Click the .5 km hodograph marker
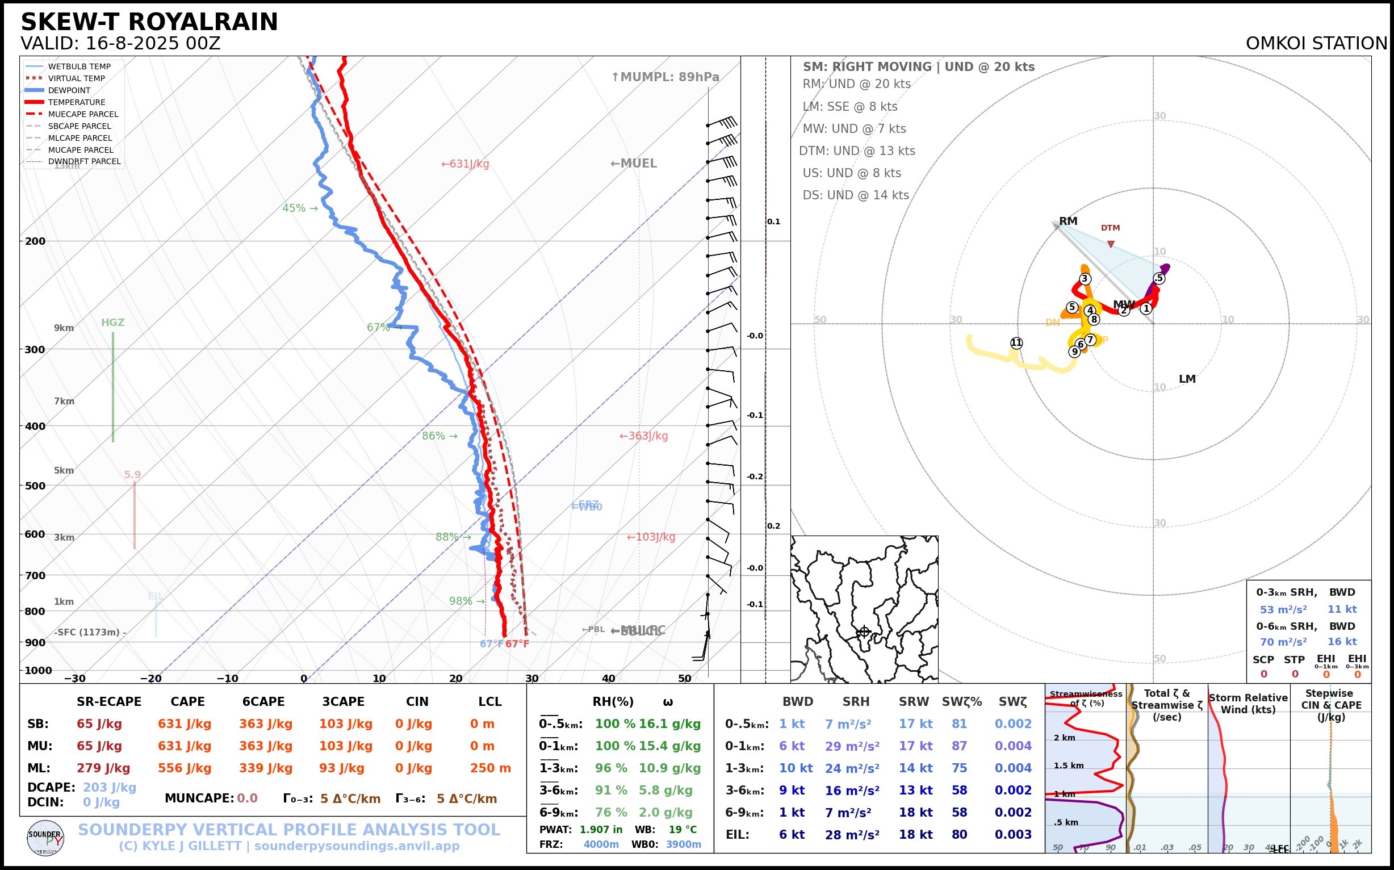Viewport: 1394px width, 870px height. (1159, 278)
